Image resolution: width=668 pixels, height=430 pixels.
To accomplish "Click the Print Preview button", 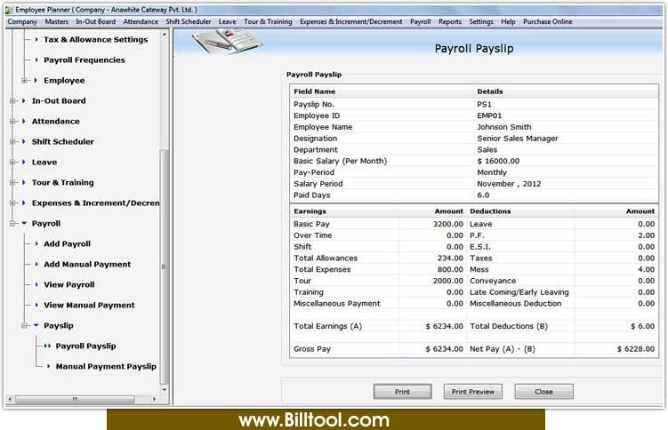I will [x=473, y=391].
